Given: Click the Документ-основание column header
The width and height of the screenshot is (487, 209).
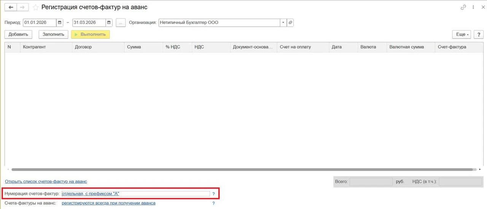Looking at the screenshot, I should tap(253, 47).
